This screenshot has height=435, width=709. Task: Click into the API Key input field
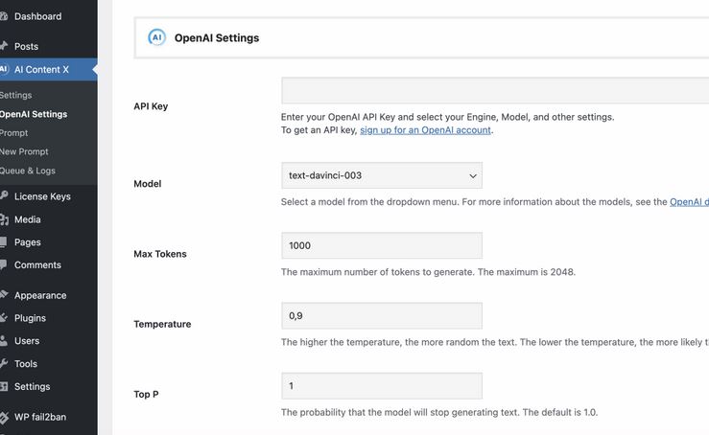(x=494, y=91)
